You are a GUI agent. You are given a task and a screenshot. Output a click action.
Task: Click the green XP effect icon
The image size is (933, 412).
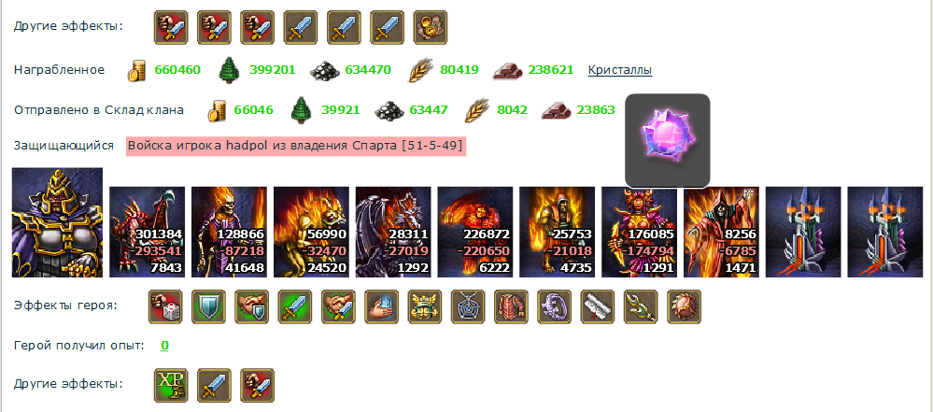pos(171,385)
